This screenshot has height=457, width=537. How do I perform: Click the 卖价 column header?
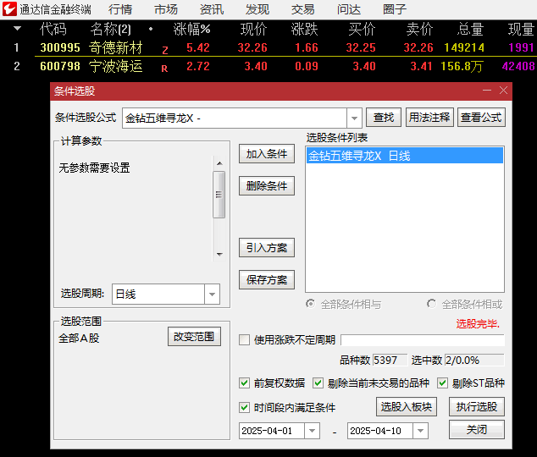419,29
